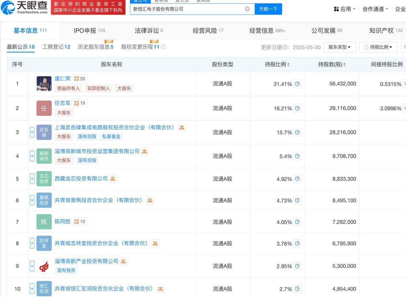Click the 天眼一下 search button
This screenshot has height=297, width=406.
(x=268, y=9)
